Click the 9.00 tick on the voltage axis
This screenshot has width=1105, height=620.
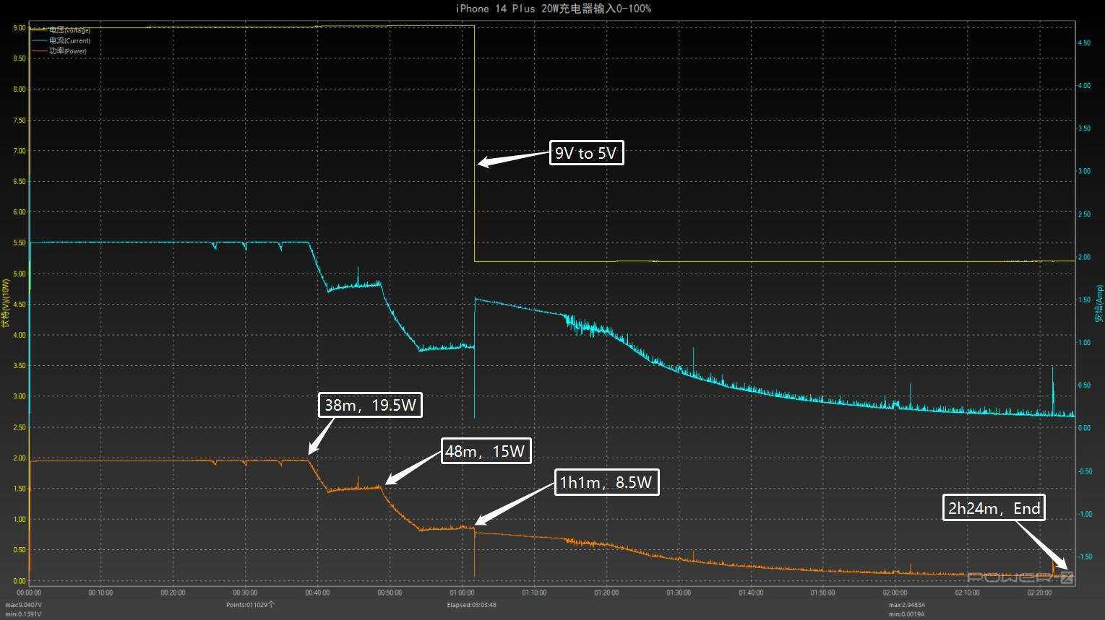pos(19,28)
